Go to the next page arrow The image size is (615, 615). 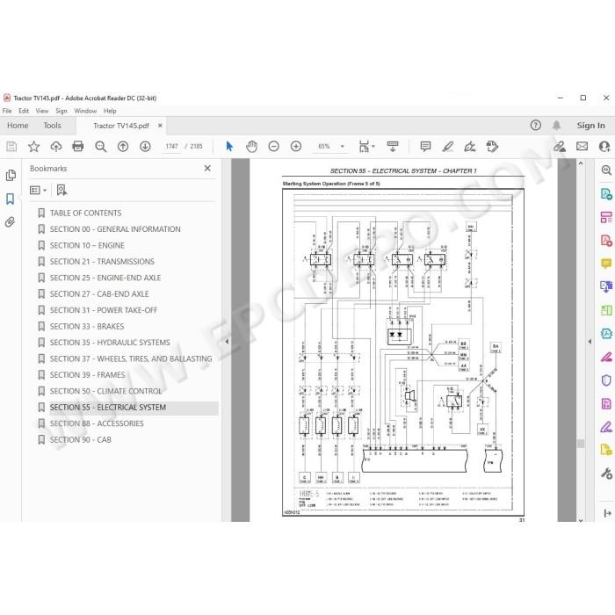point(145,147)
